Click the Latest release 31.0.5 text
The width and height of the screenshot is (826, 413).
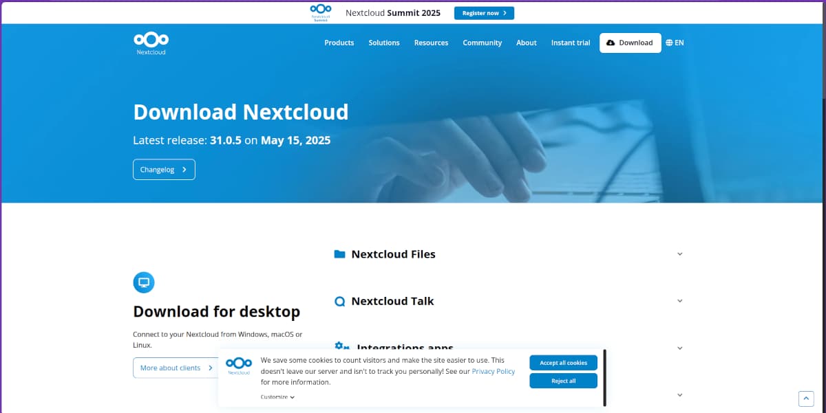(x=231, y=140)
